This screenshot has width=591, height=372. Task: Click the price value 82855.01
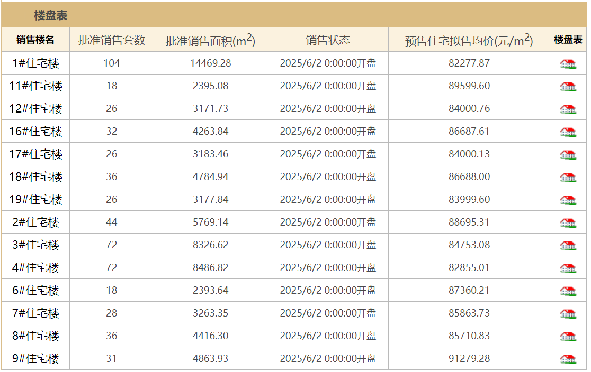pyautogui.click(x=469, y=267)
